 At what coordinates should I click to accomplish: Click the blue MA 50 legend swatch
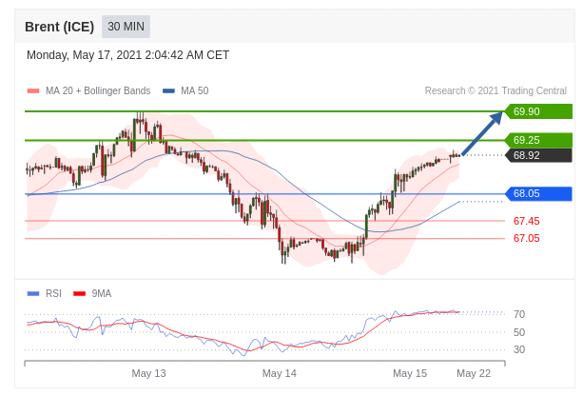tap(168, 91)
